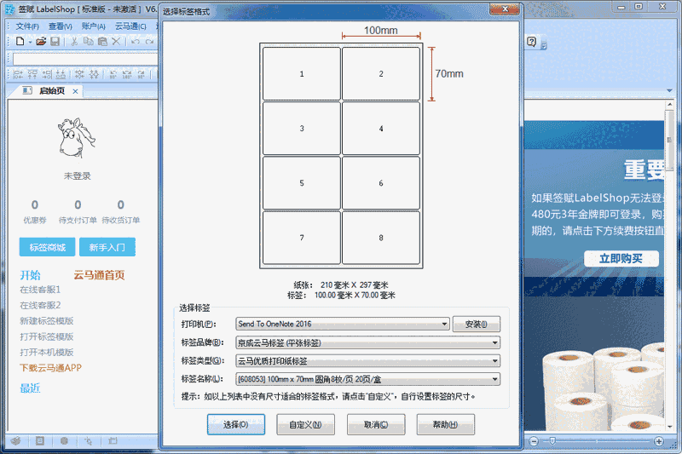Image resolution: width=682 pixels, height=454 pixels.
Task: Click the 立即购买 buy-now banner button
Action: coord(621,259)
